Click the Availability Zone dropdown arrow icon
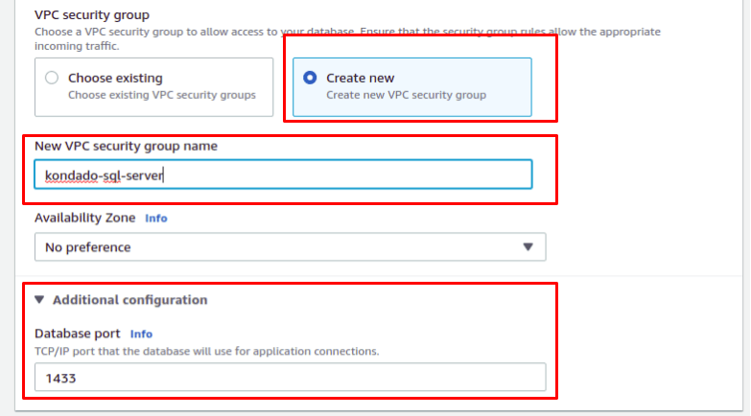751x416 pixels. (x=528, y=247)
